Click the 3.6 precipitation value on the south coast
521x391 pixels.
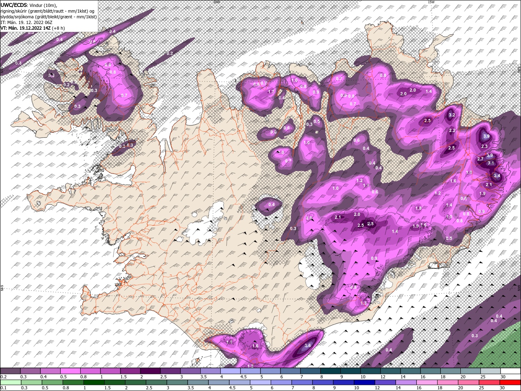pos(308,345)
